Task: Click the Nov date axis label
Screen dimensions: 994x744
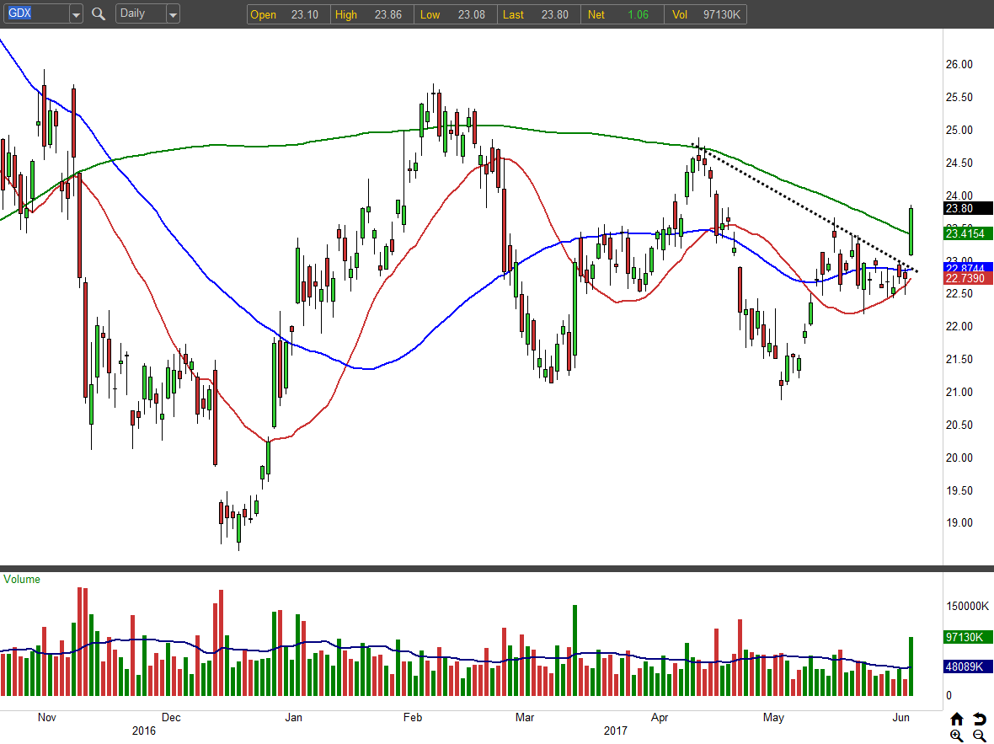Action: pyautogui.click(x=47, y=717)
